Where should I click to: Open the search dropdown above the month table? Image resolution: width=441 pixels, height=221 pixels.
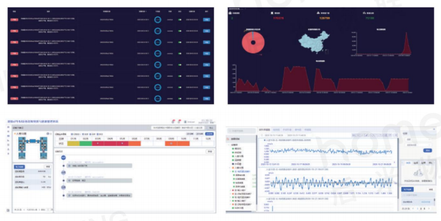175,127
